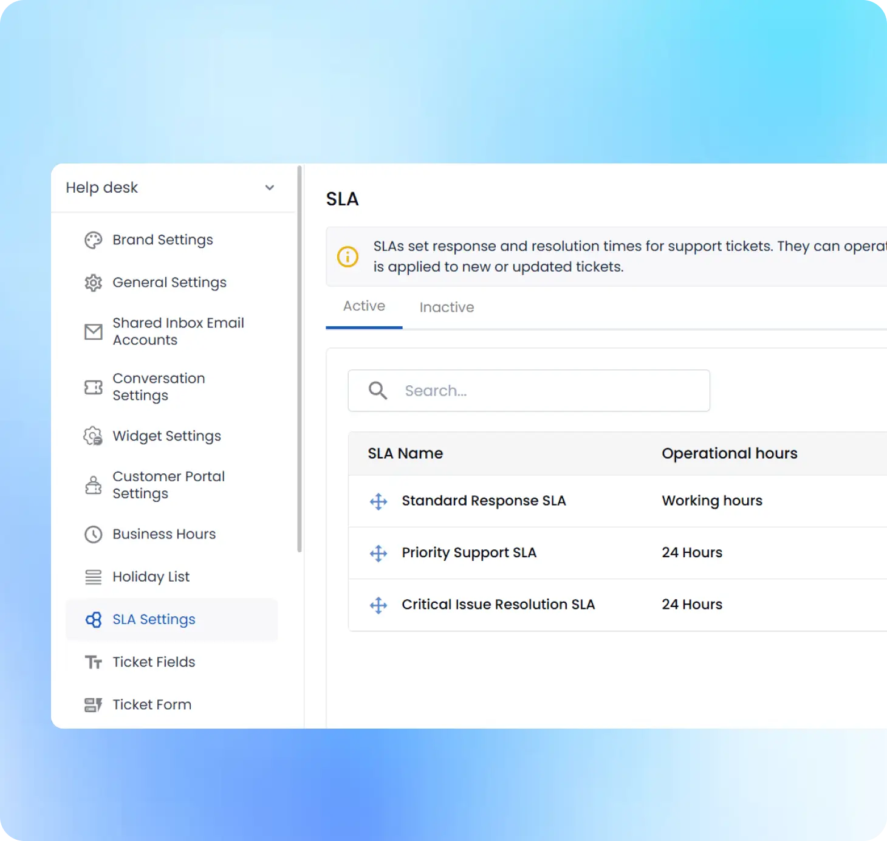Click the Business Hours clock icon

[93, 534]
